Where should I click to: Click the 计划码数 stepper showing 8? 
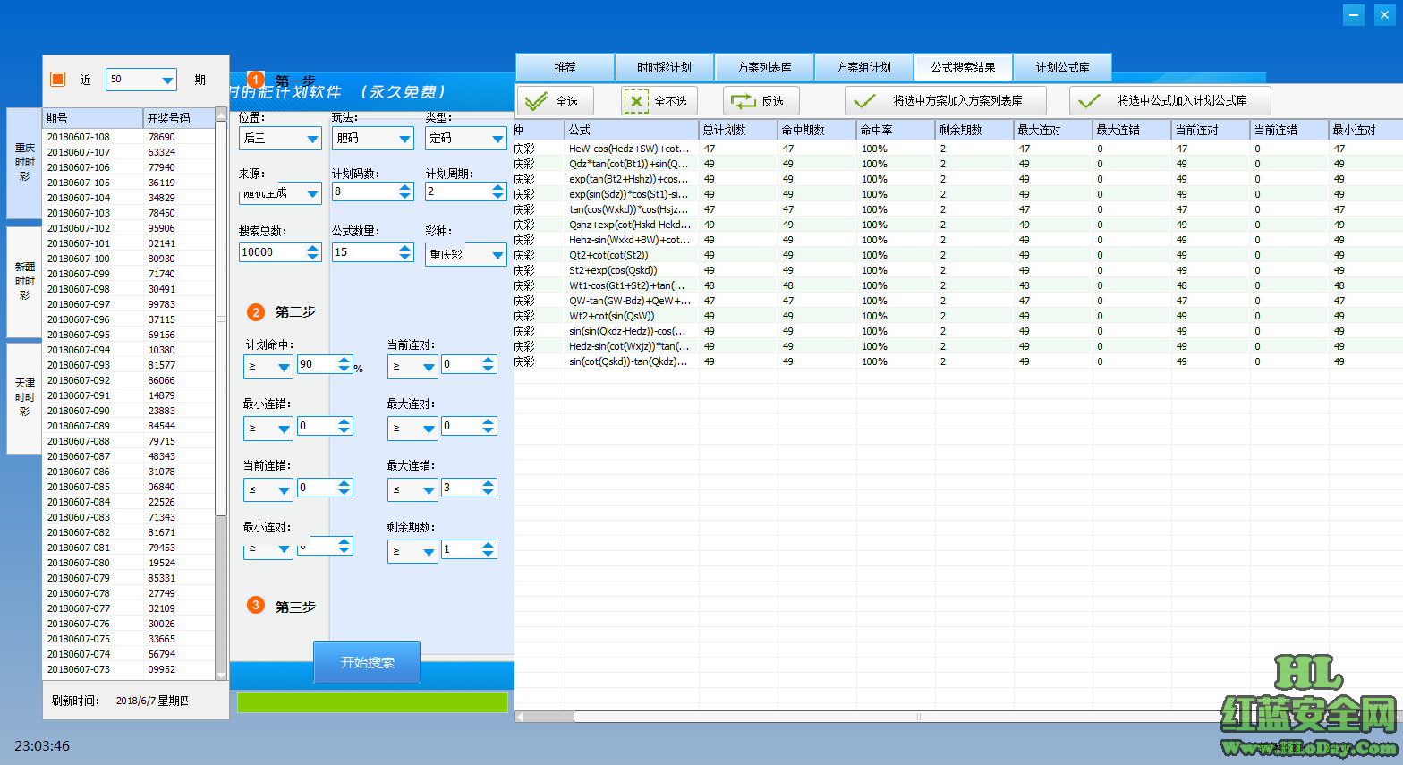(x=372, y=191)
